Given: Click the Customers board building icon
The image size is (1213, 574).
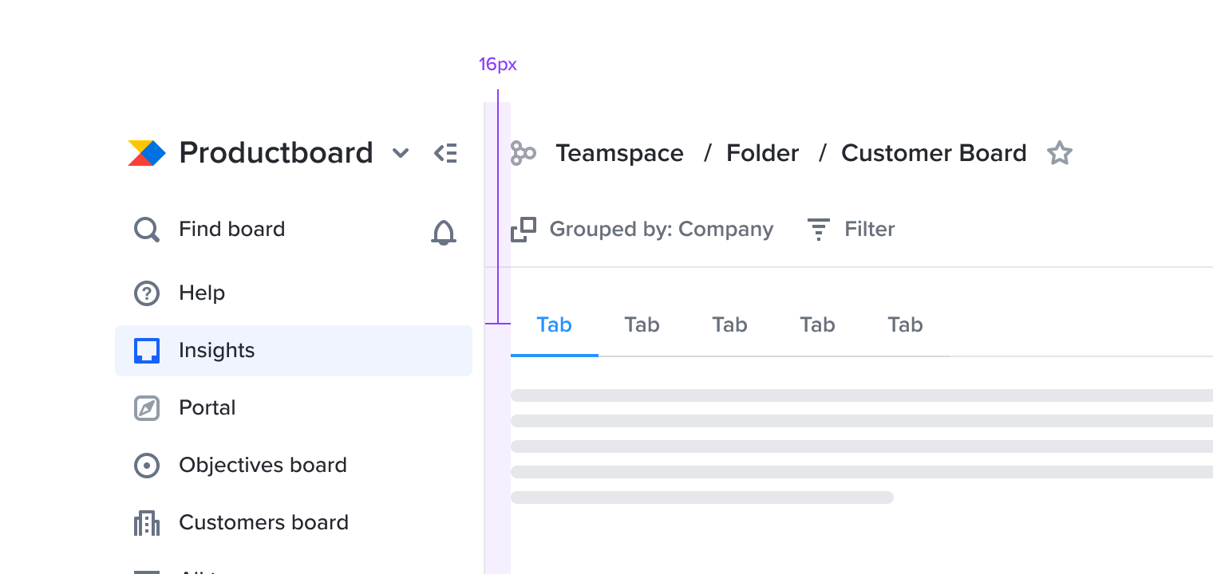Looking at the screenshot, I should pyautogui.click(x=147, y=523).
